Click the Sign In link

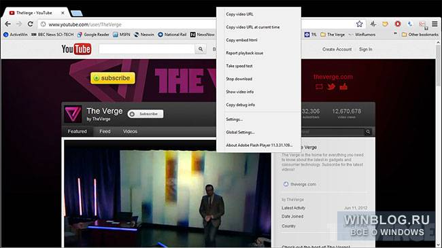click(x=366, y=50)
